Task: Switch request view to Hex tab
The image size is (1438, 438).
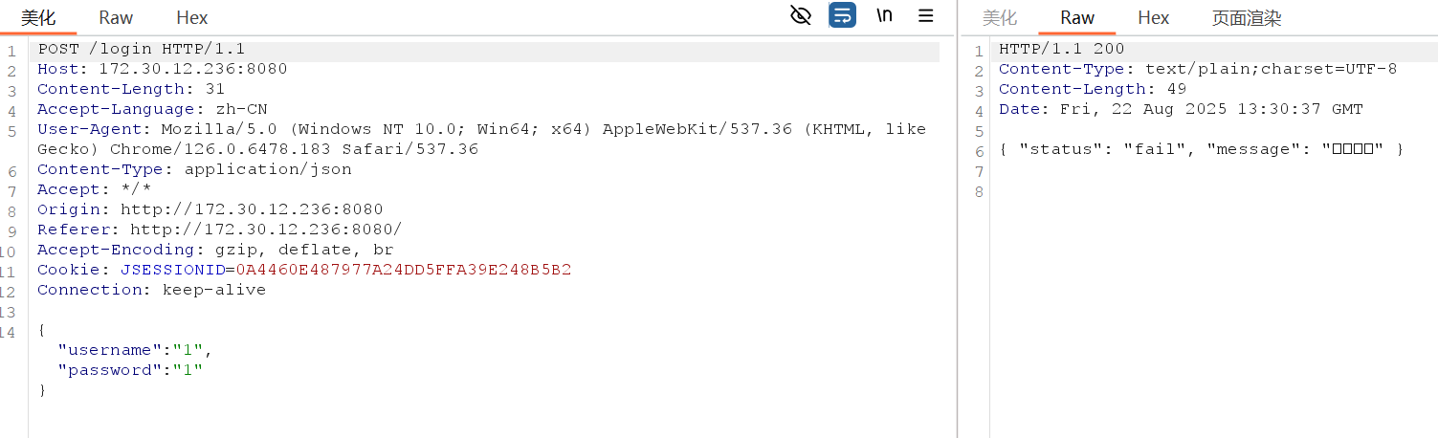Action: pos(192,17)
